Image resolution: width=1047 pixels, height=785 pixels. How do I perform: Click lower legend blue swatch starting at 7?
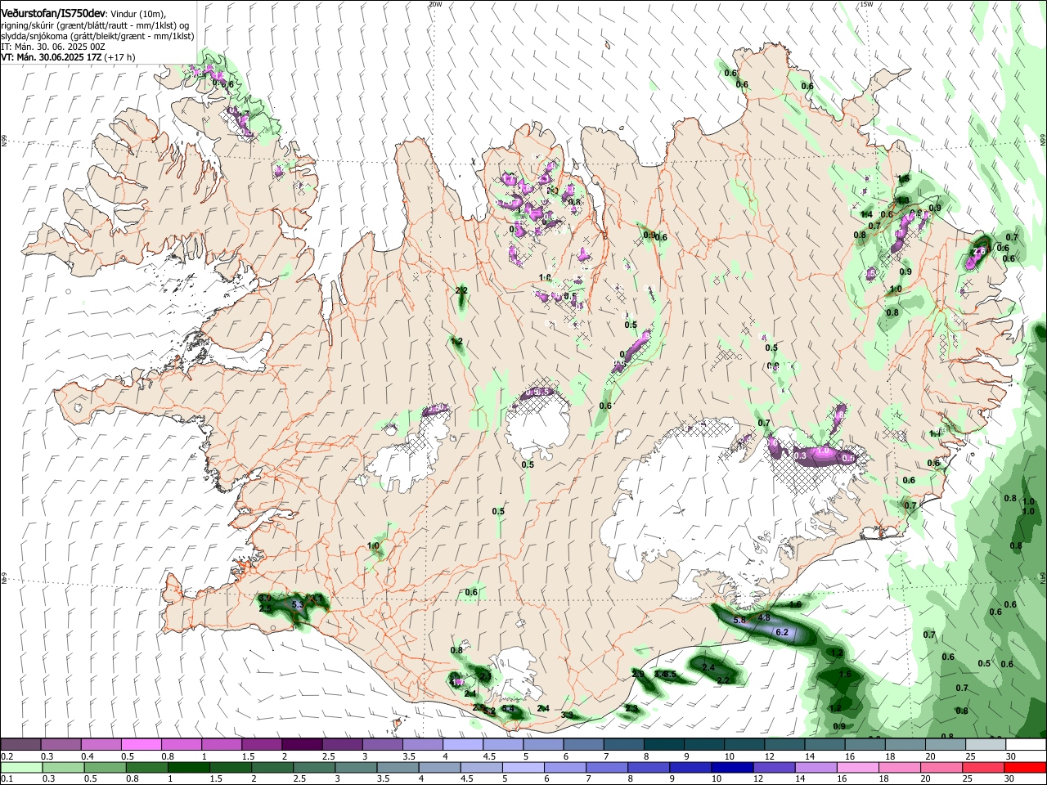[606, 767]
